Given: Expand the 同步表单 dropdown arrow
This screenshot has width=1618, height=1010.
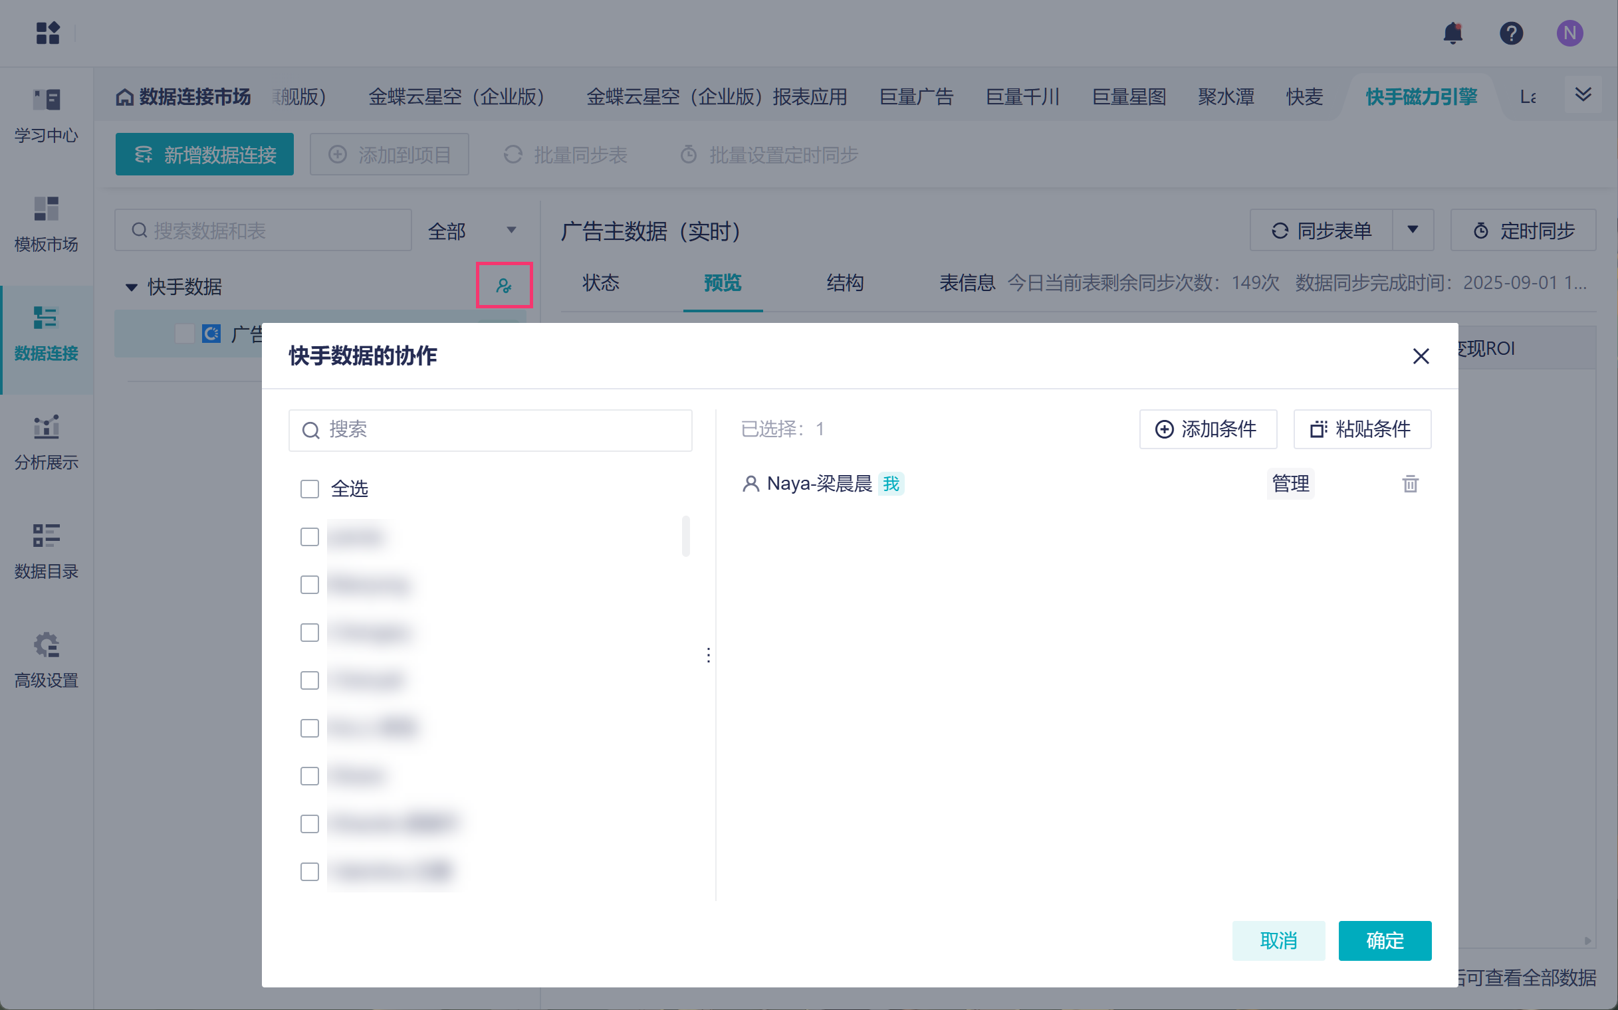Looking at the screenshot, I should tap(1412, 230).
